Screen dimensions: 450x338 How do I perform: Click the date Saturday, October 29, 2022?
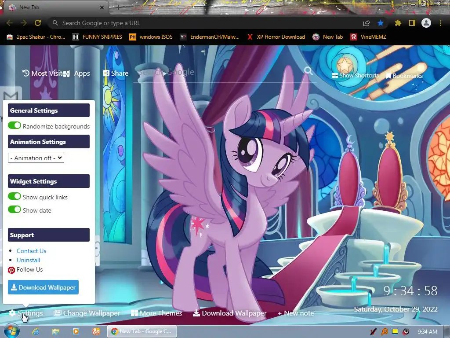point(396,309)
